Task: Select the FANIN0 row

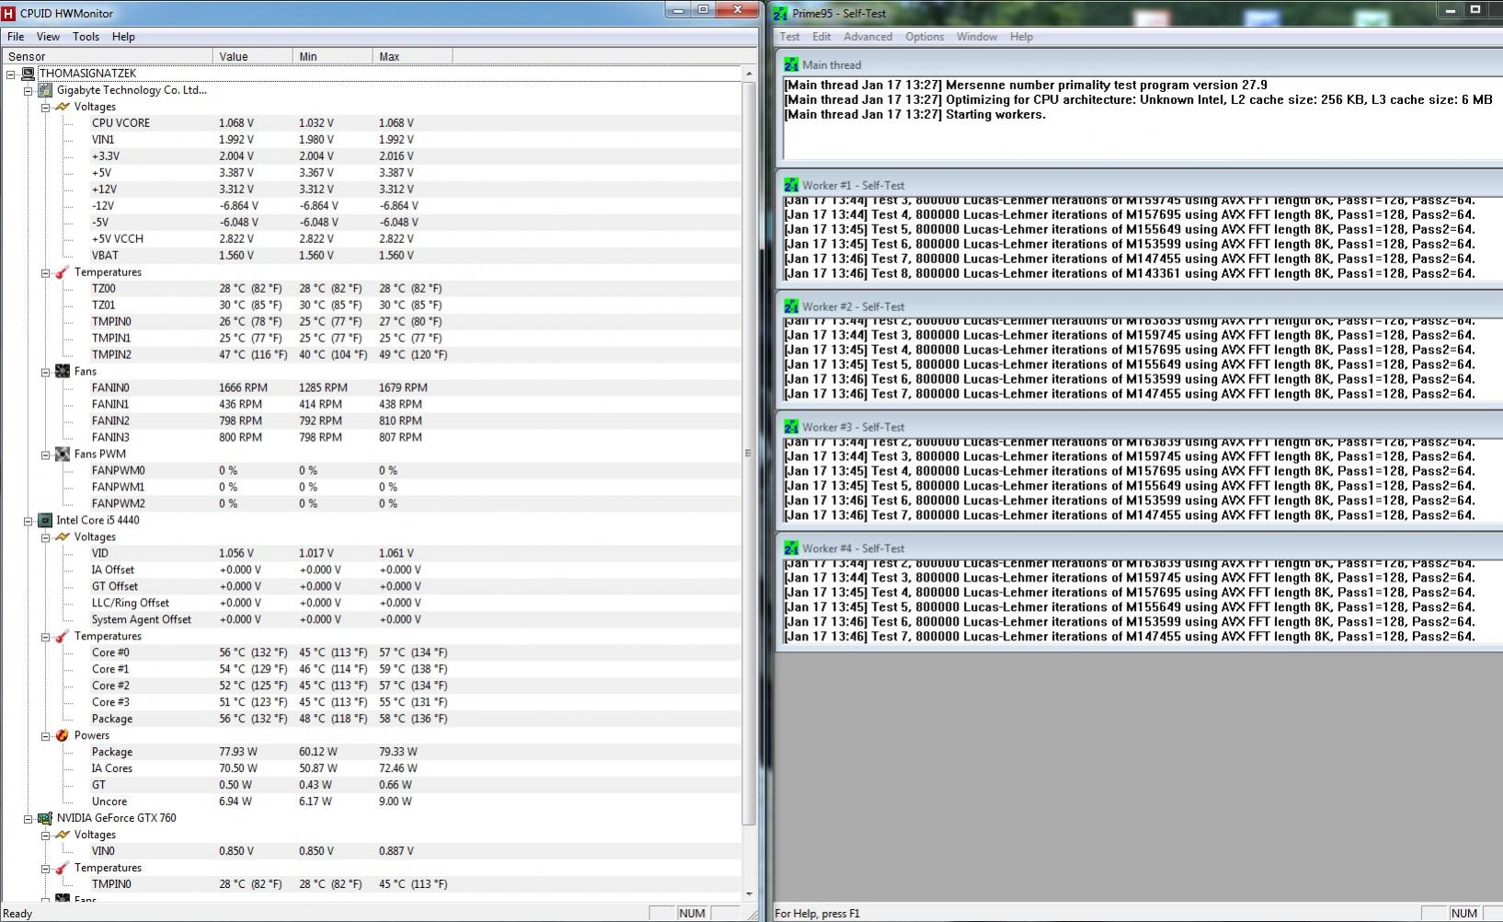Action: pos(371,388)
